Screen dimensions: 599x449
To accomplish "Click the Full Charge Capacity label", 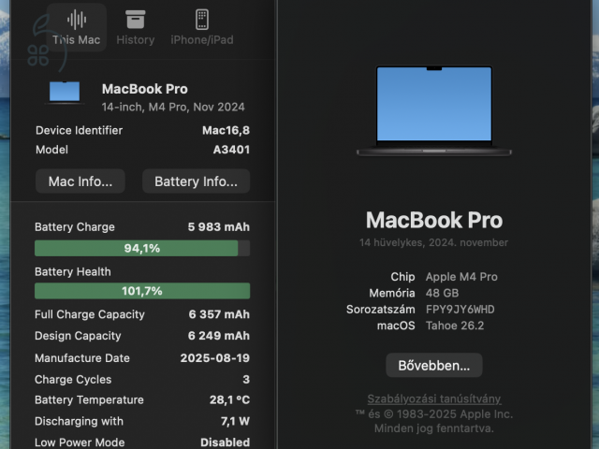I will point(90,314).
